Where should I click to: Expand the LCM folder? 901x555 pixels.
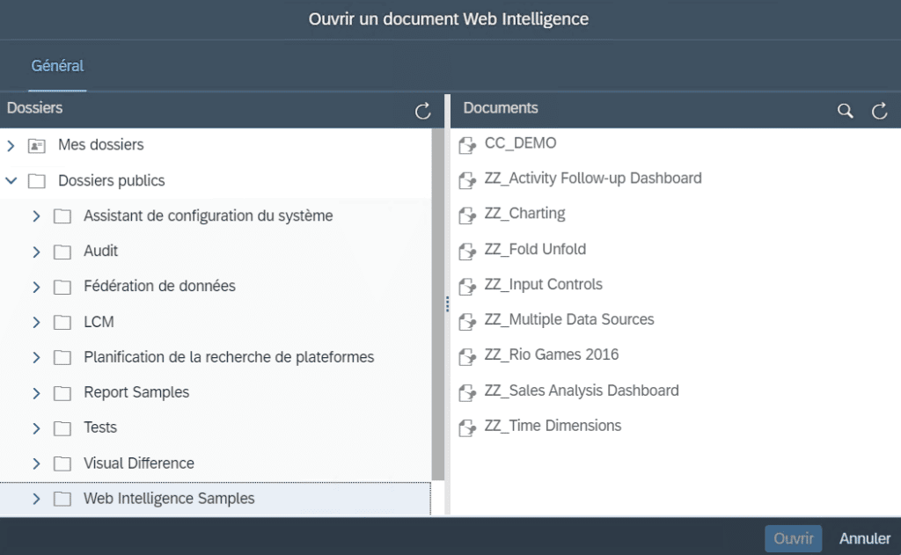36,322
